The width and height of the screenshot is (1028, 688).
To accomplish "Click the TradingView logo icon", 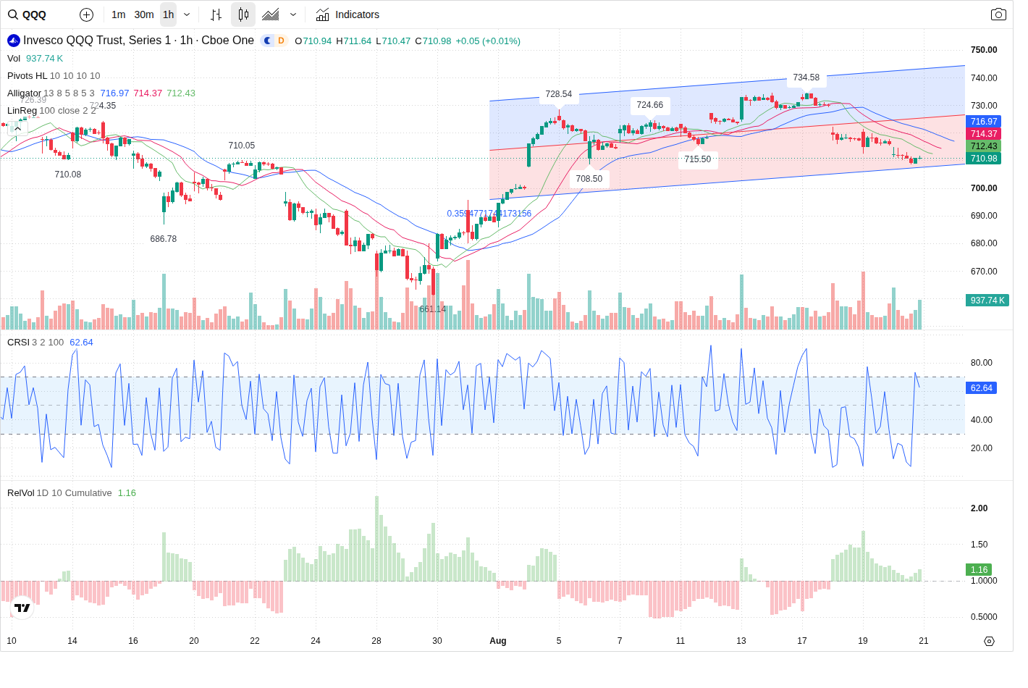I will point(22,608).
